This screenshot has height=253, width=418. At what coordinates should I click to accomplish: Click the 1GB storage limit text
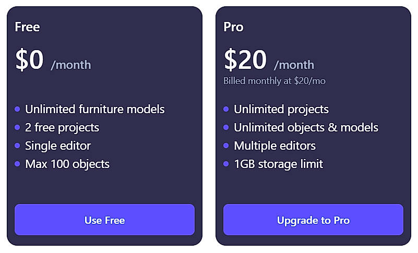(x=279, y=164)
